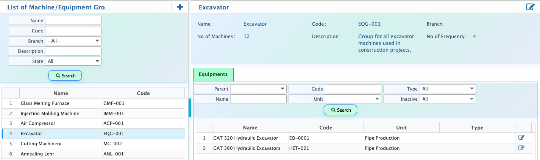The image size is (540, 160).
Task: Click code cell MG-002
Action: click(x=112, y=144)
